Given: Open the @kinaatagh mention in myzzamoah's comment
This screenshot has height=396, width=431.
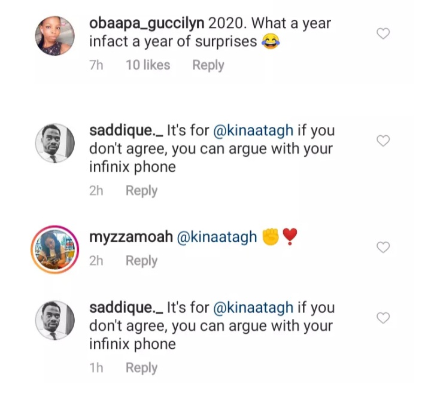Looking at the screenshot, I should [x=216, y=237].
